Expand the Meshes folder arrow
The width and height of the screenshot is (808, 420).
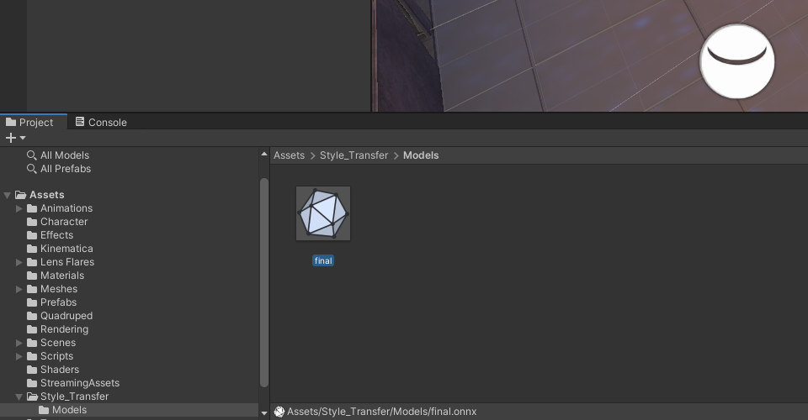[x=19, y=290]
